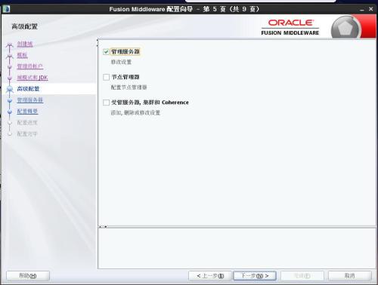Click the step bullet beside 管理员帐户
This screenshot has height=285, width=378.
tap(10, 67)
